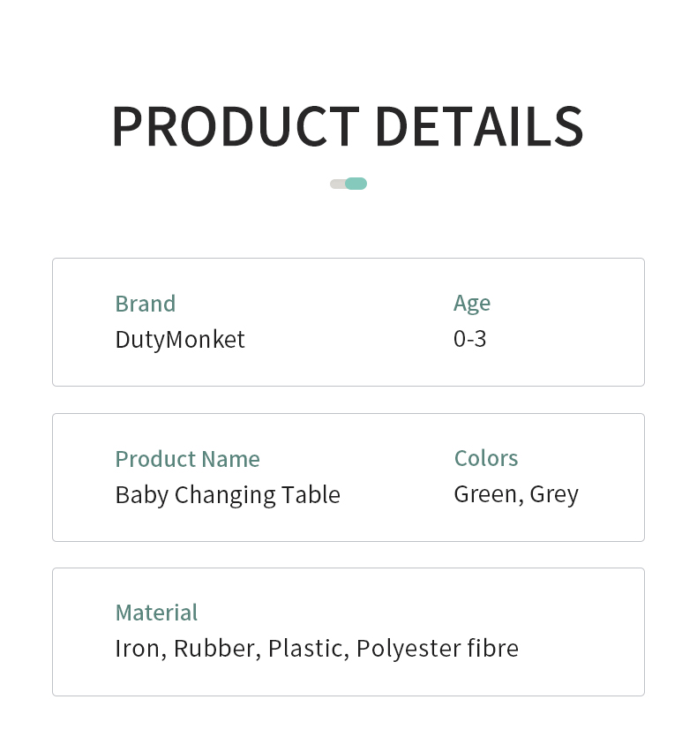Viewport: 697px width, 737px height.
Task: Click the Polyester fibre text
Action: click(438, 649)
